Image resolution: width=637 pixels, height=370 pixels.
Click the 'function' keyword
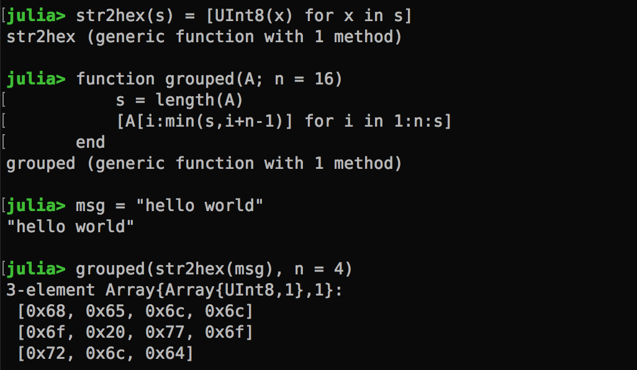point(115,79)
